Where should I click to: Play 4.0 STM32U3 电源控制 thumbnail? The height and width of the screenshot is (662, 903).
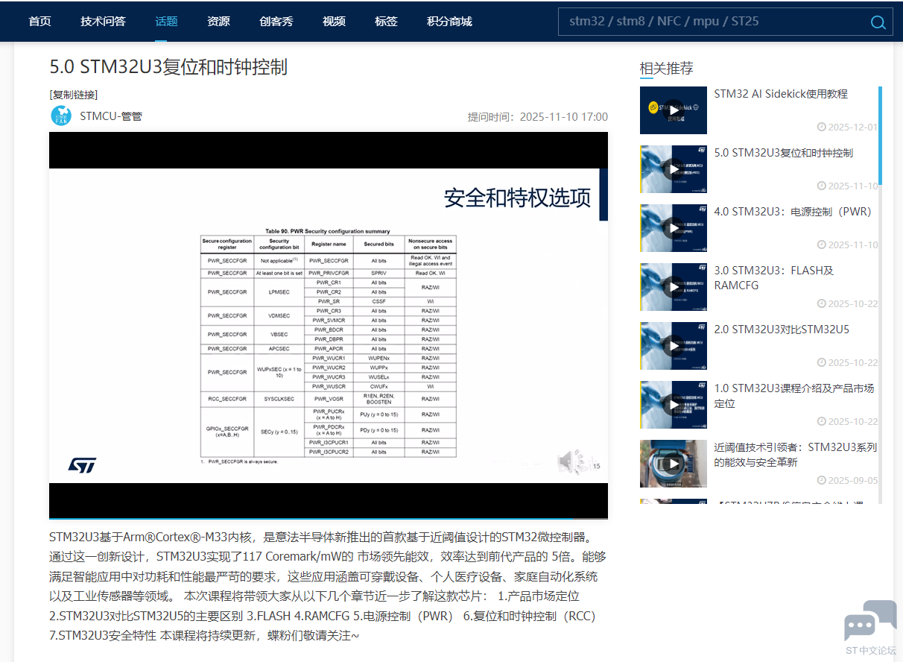point(674,228)
